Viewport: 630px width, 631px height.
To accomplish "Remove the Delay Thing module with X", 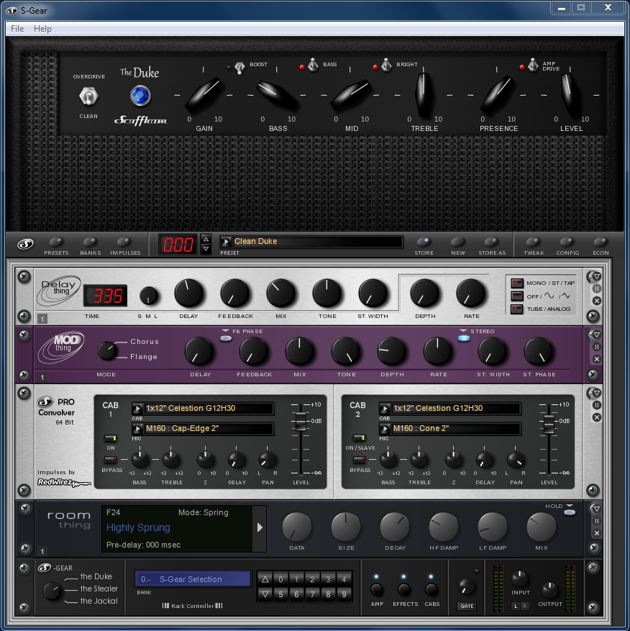I will (x=597, y=301).
